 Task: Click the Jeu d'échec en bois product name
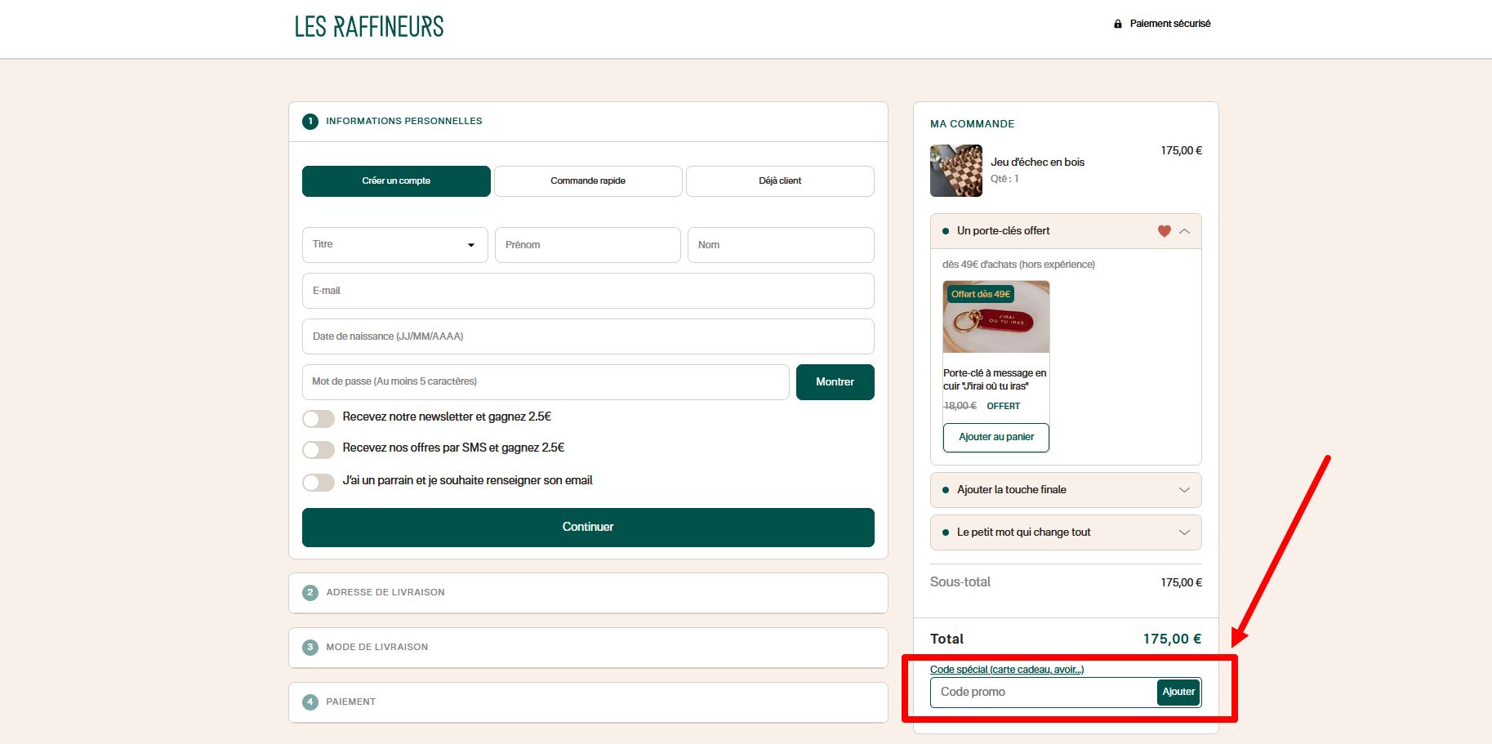(x=1038, y=163)
